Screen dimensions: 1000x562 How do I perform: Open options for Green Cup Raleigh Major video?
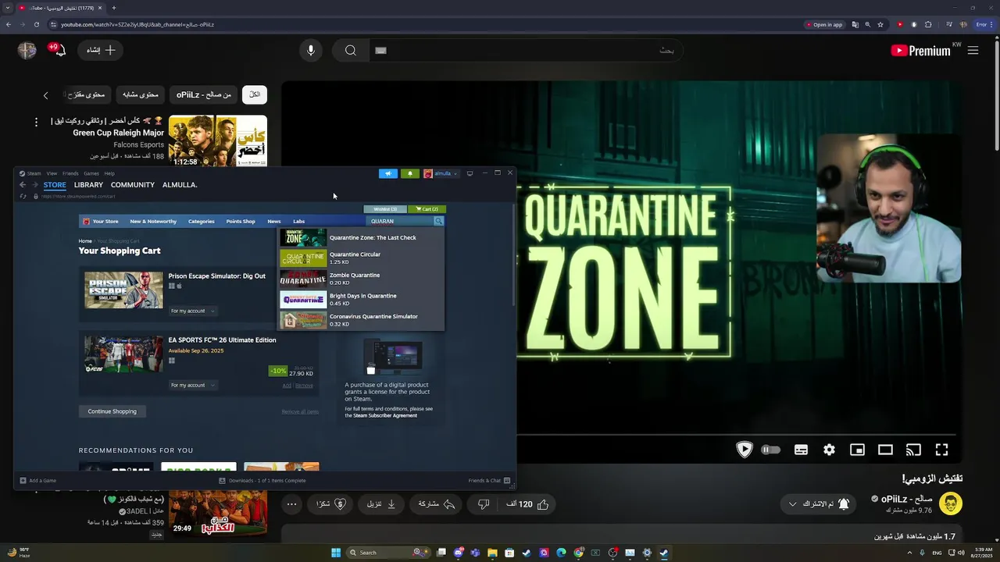[36, 122]
